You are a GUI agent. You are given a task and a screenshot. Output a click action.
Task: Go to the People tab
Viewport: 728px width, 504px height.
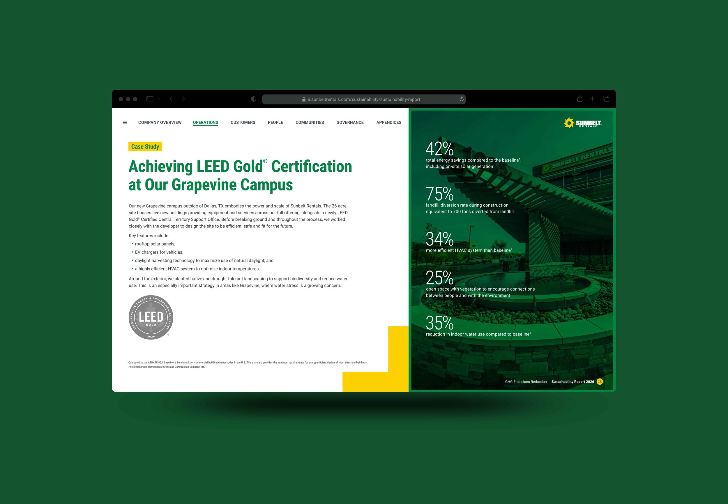pos(275,123)
